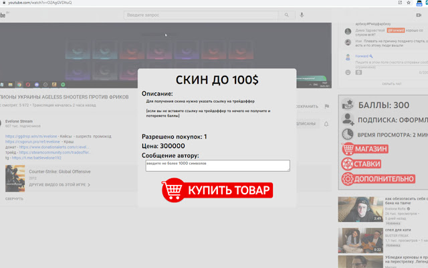
Task: Click the YouTube search magnifier button
Action: tap(286, 15)
